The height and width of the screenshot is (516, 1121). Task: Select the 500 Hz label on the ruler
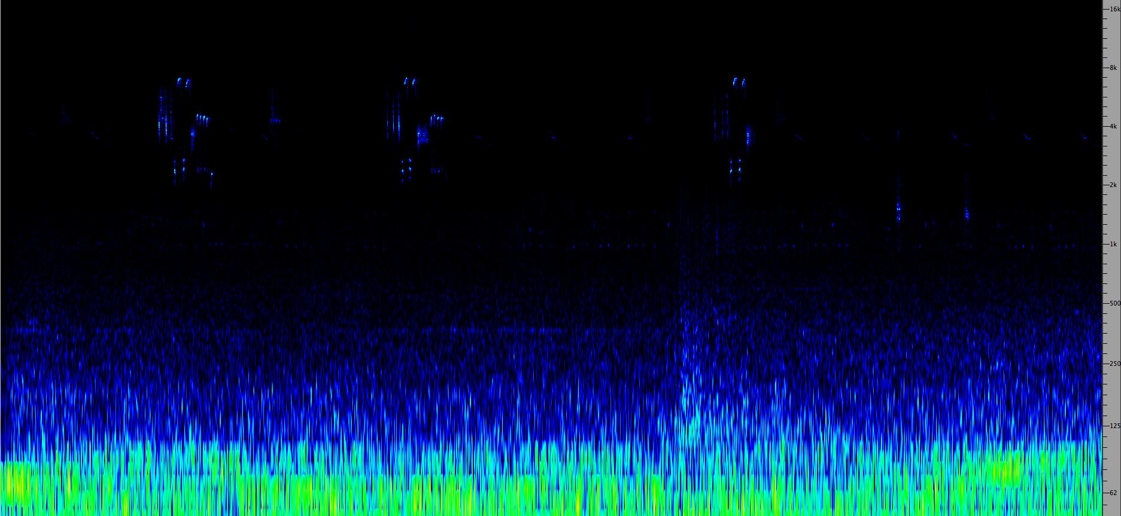click(x=1113, y=304)
